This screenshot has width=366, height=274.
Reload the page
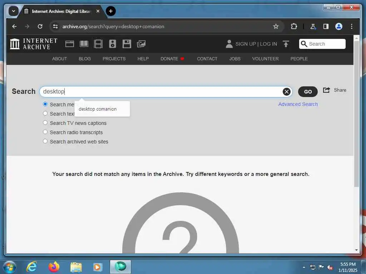point(40,26)
